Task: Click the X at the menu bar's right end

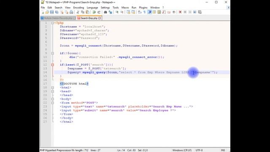Action: click(x=228, y=8)
